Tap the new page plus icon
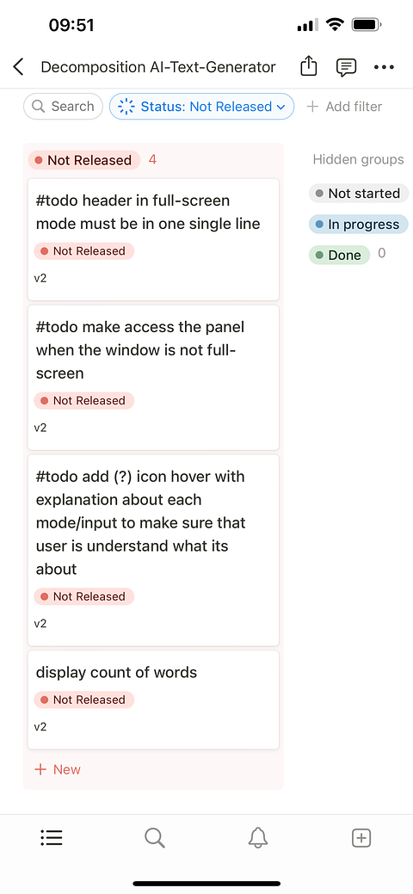Viewport: 413px width, 894px height. (361, 837)
